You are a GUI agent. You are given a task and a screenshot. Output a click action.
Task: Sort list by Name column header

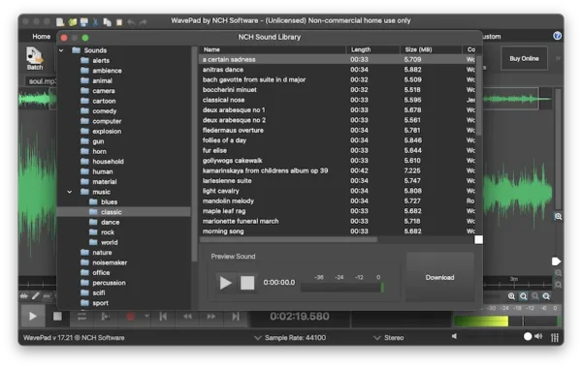[x=274, y=49]
